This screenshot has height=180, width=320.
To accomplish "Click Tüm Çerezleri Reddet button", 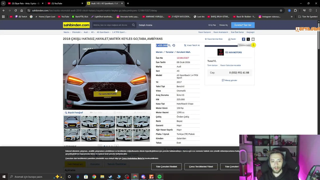I will pyautogui.click(x=166, y=166).
